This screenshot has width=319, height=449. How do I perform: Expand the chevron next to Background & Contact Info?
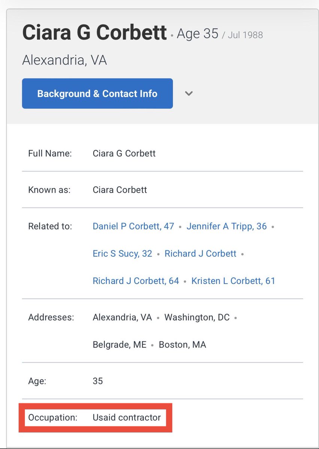click(x=189, y=94)
